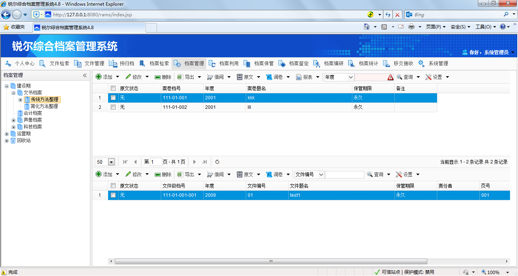Image resolution: width=518 pixels, height=276 pixels.
Task: Open IE 收藏夹 favorites
Action: (x=14, y=27)
